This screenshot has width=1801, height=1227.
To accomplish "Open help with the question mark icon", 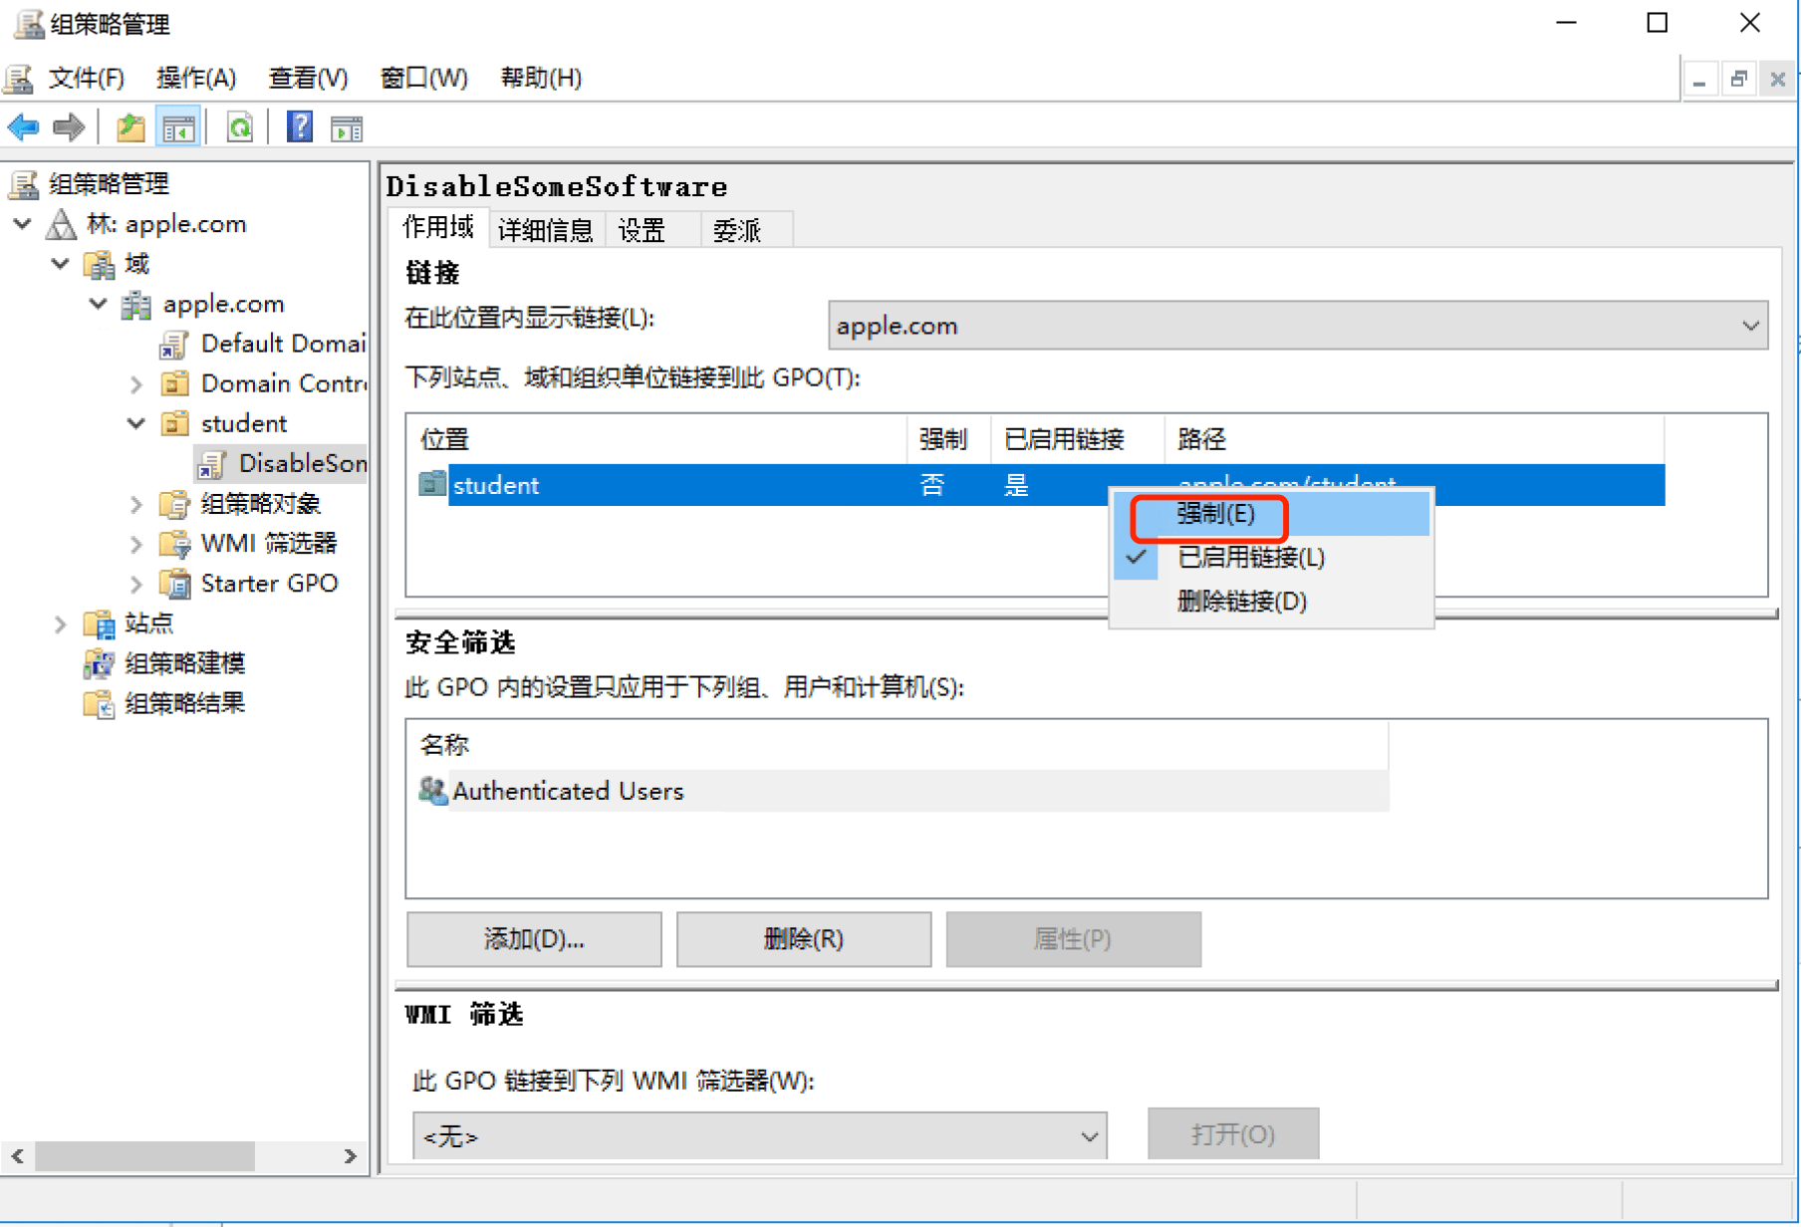I will 300,127.
